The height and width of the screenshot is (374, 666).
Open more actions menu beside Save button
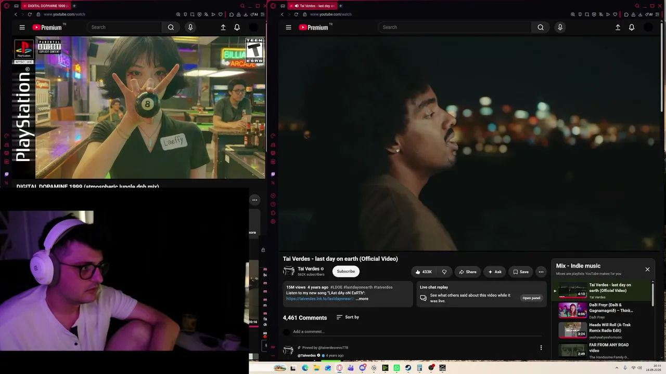(x=541, y=272)
